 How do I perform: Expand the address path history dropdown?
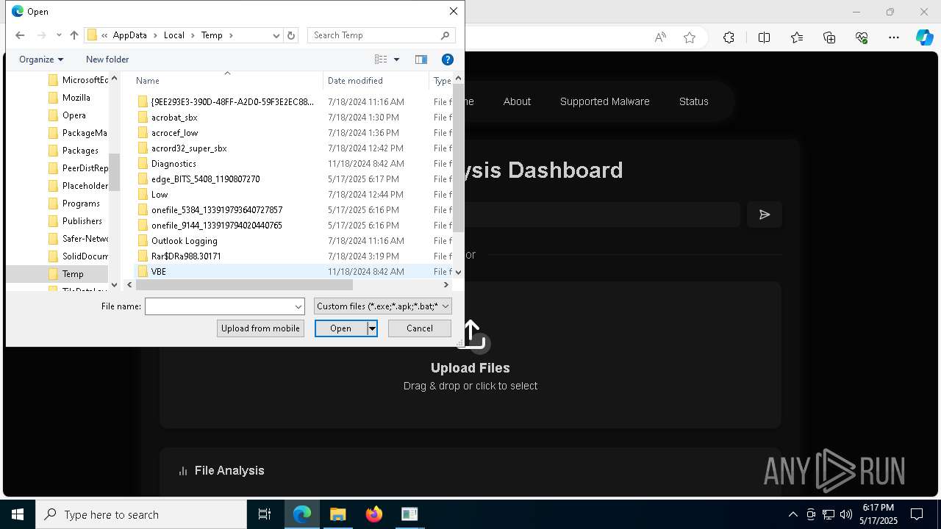[x=276, y=35]
